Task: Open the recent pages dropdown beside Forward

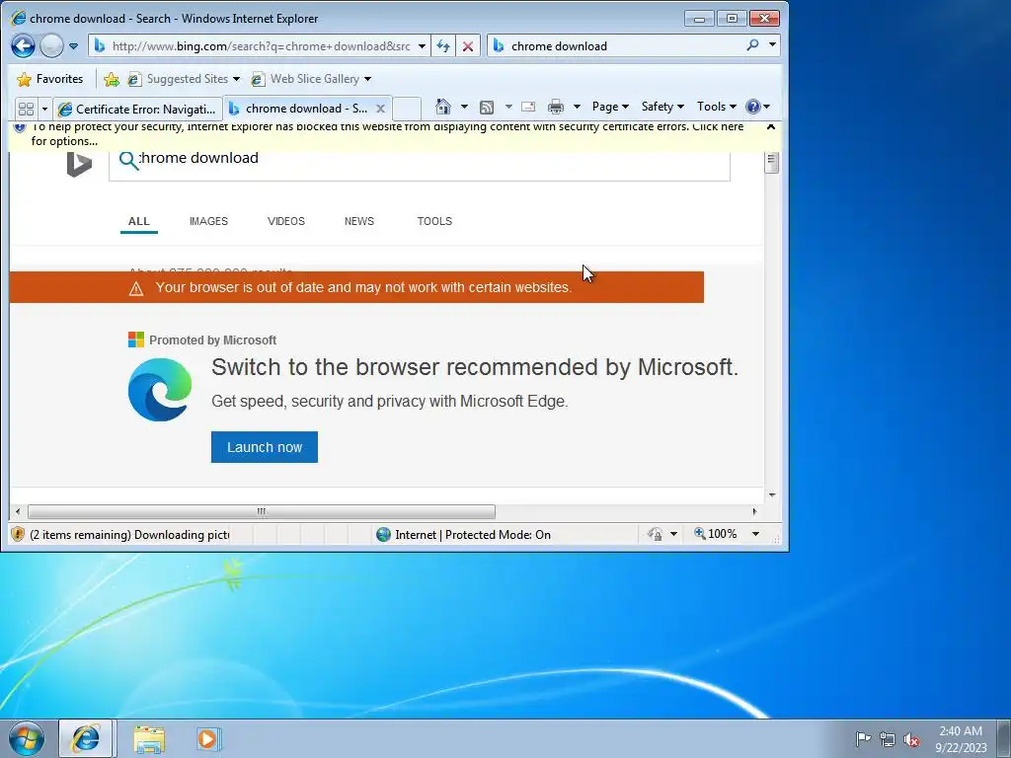Action: [x=73, y=46]
